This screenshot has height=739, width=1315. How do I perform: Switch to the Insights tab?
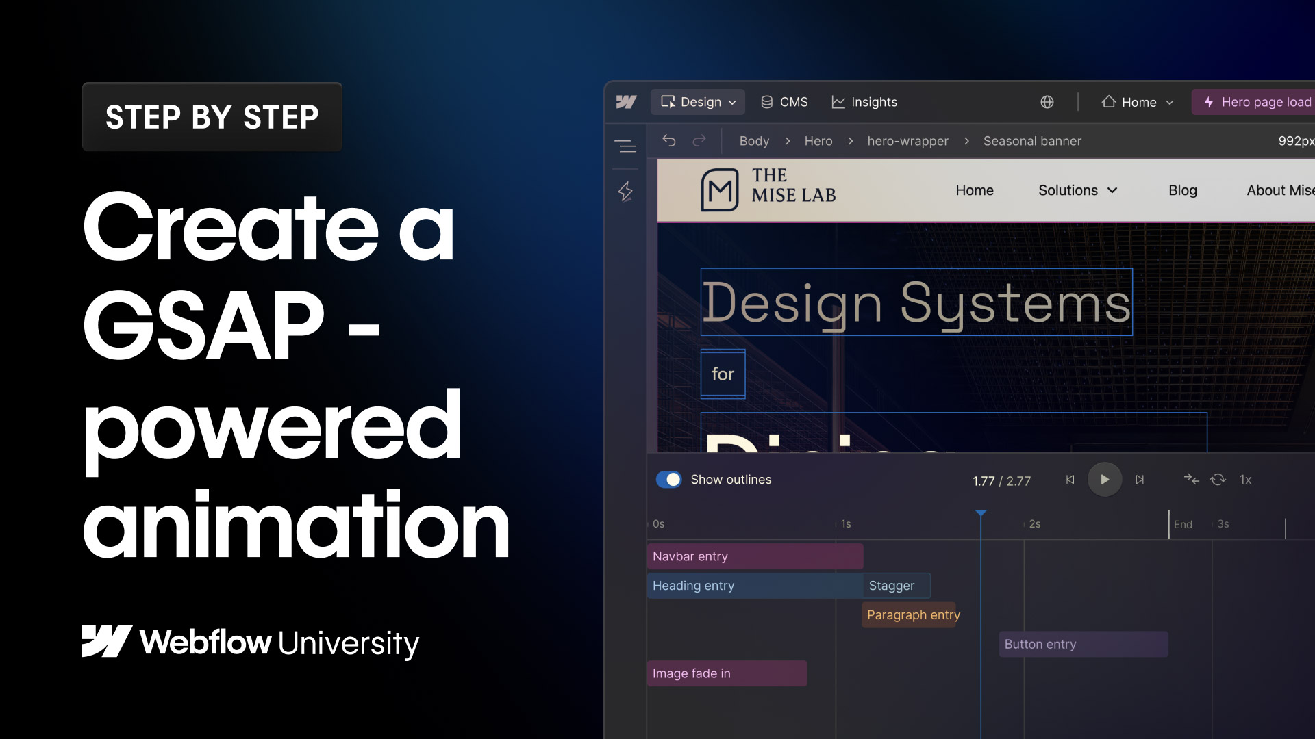(864, 102)
